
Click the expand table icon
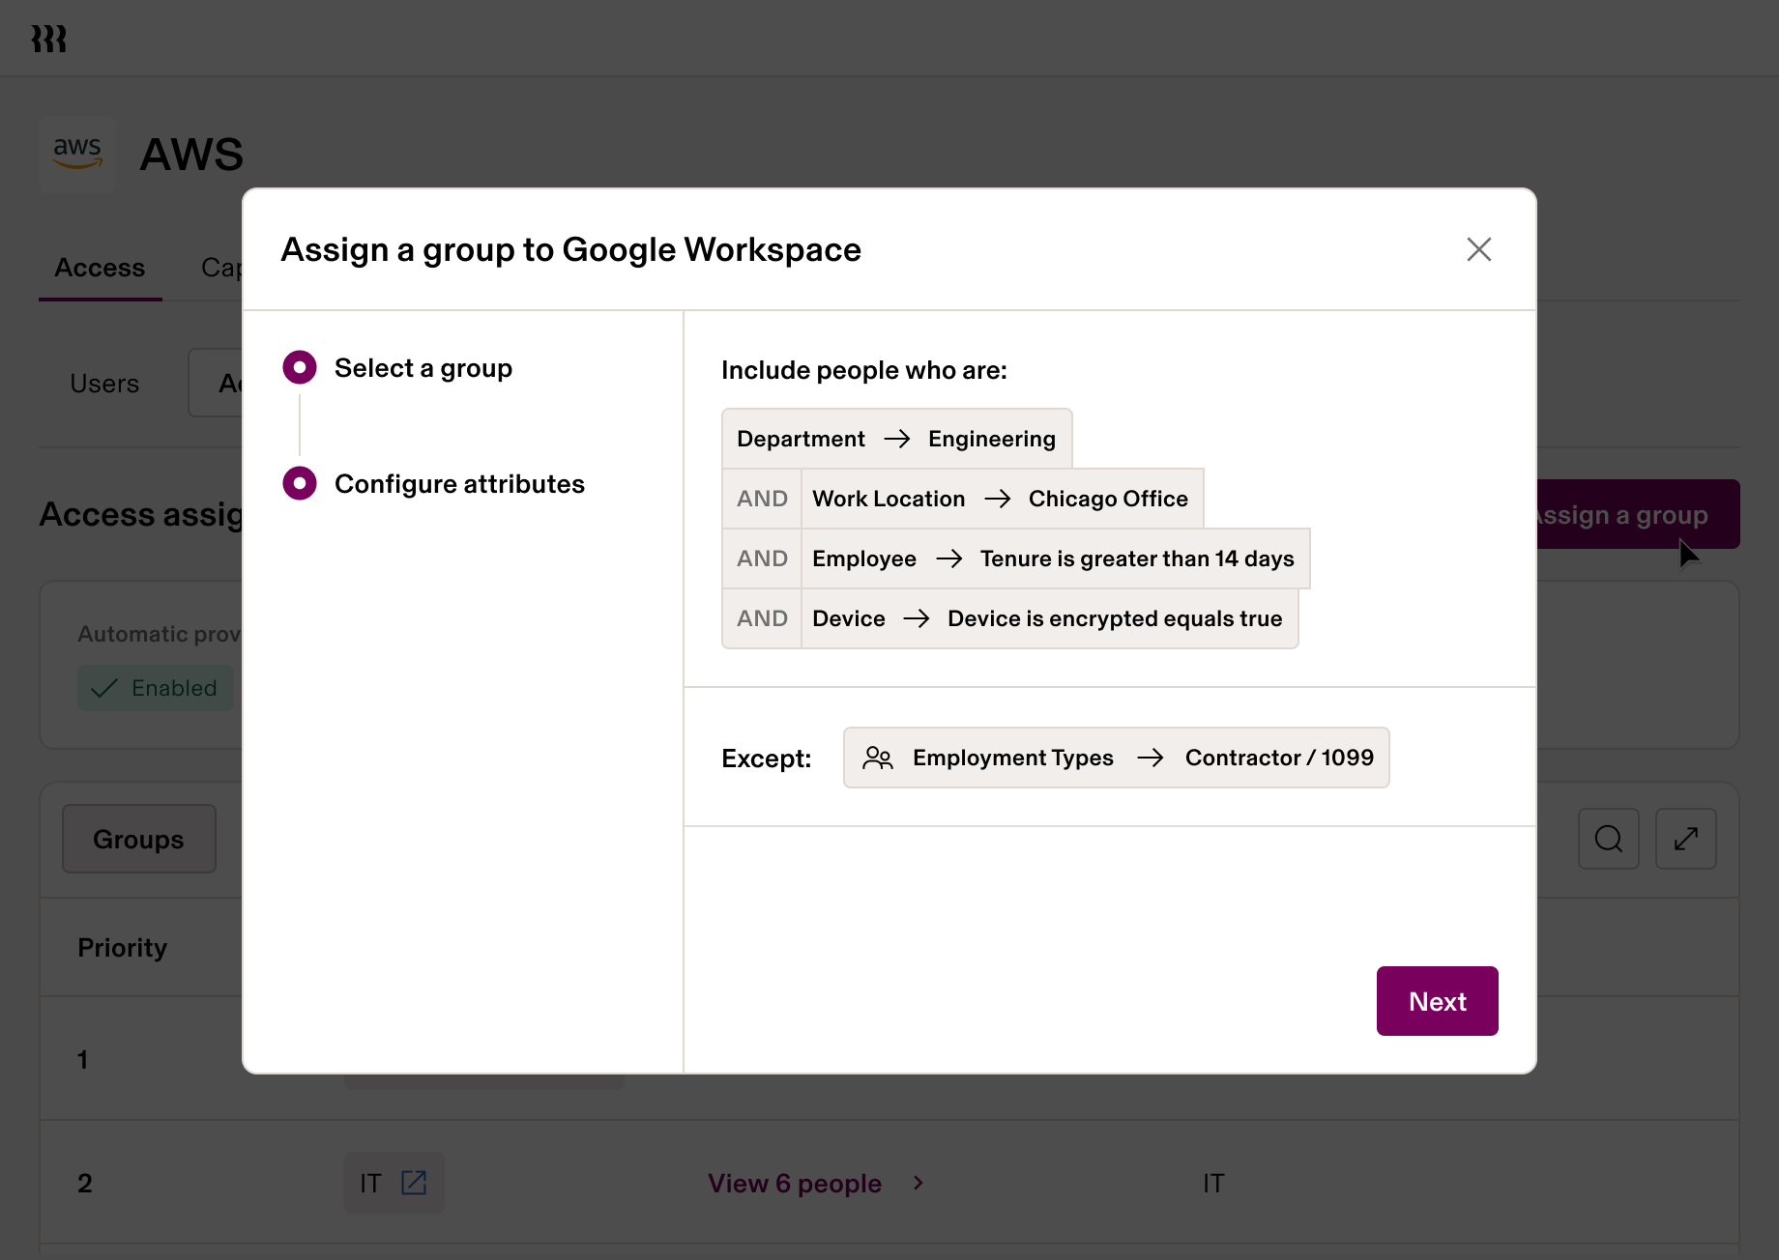coord(1686,839)
